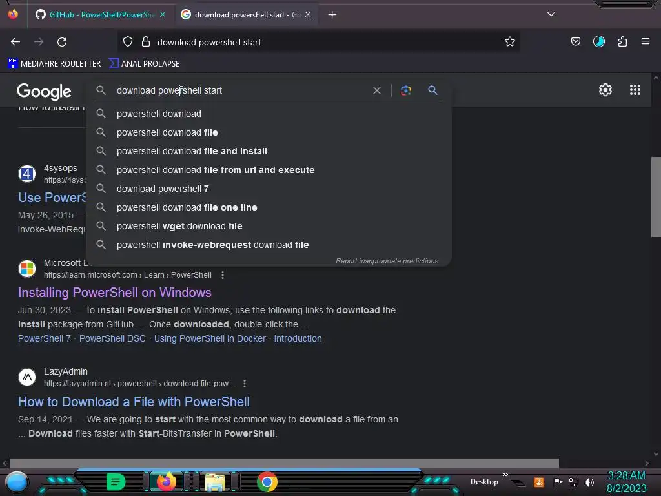Open Action Center flag tray icon

(x=558, y=482)
